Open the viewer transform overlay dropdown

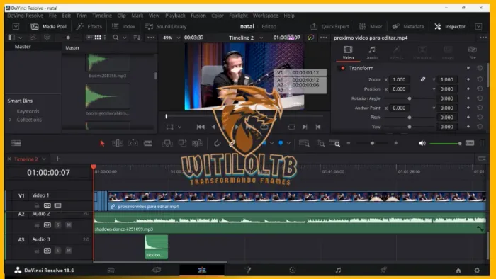point(179,127)
